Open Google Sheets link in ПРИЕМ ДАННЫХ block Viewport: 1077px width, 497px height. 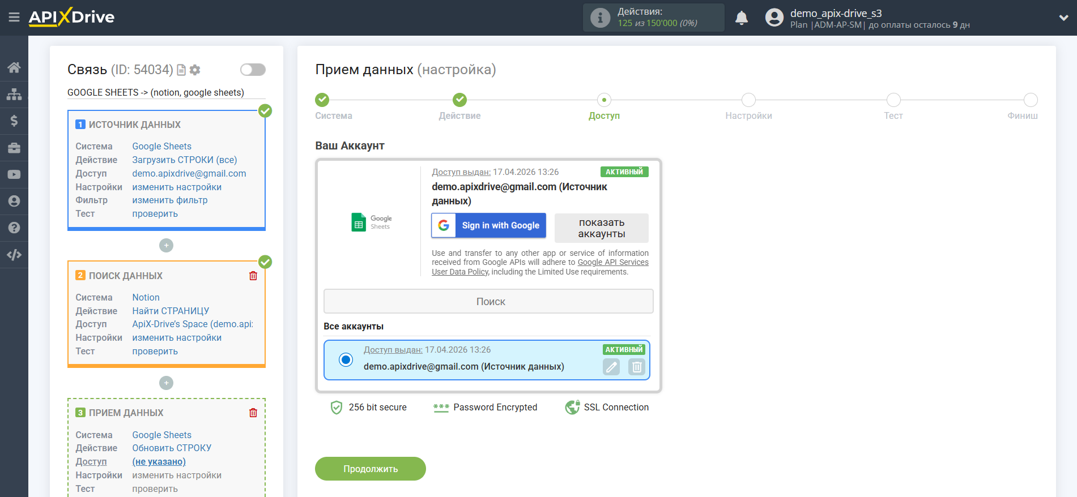[x=162, y=435]
